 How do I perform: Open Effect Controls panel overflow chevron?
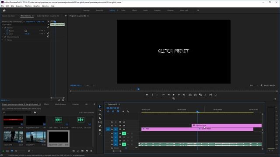pos(66,16)
